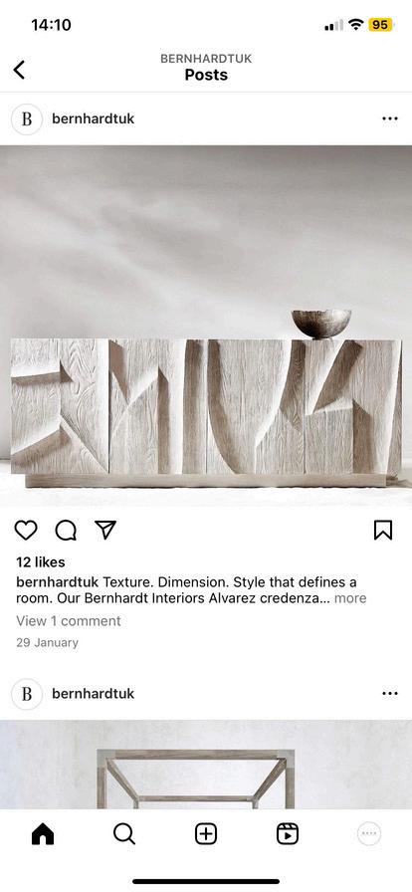Like the Alvarez credenza post
Viewport: 412px width, 892px height.
pyautogui.click(x=26, y=531)
